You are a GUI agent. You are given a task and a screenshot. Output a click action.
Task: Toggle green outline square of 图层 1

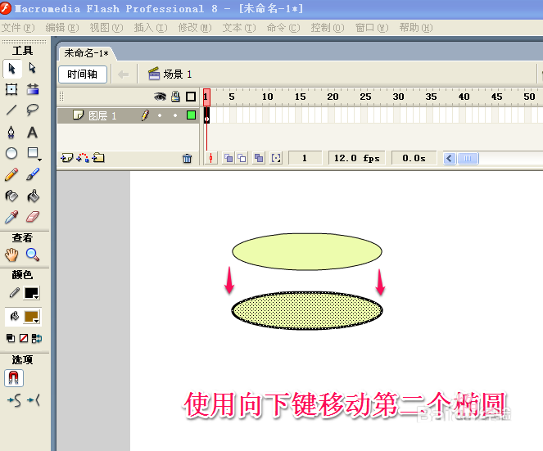pyautogui.click(x=191, y=115)
